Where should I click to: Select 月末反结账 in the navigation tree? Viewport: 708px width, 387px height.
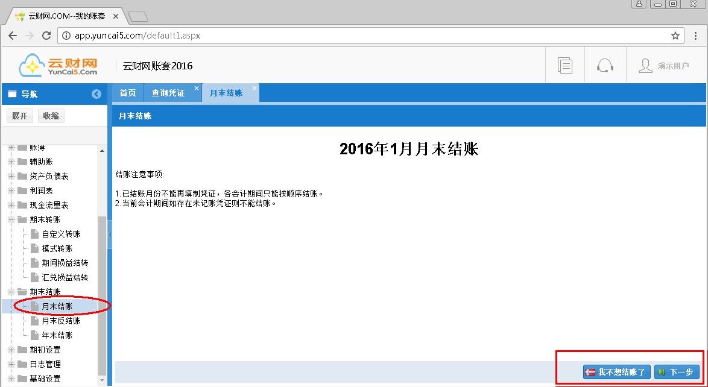point(61,321)
